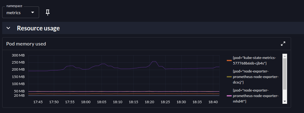304x113 pixels.
Task: Click the olive dcscj legend color swatch
Action: (229, 77)
